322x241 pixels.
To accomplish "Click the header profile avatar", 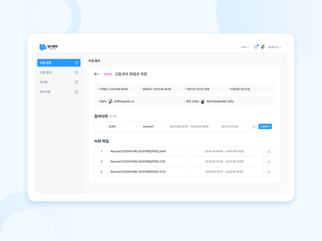I will click(x=263, y=47).
